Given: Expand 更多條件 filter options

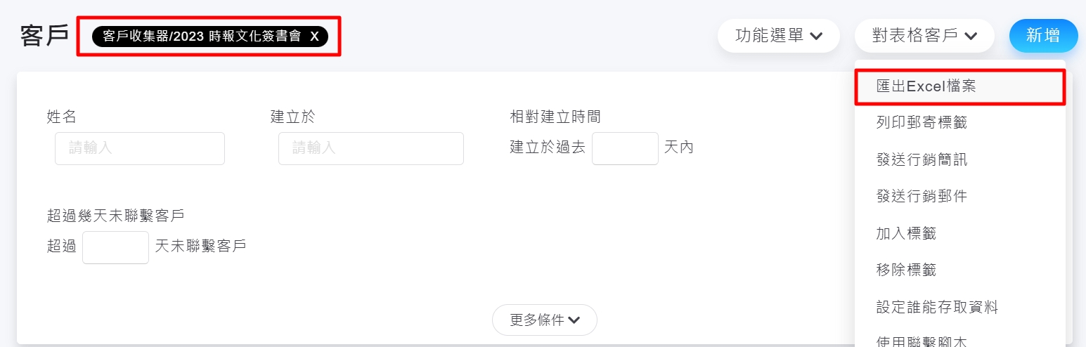Looking at the screenshot, I should click(544, 320).
